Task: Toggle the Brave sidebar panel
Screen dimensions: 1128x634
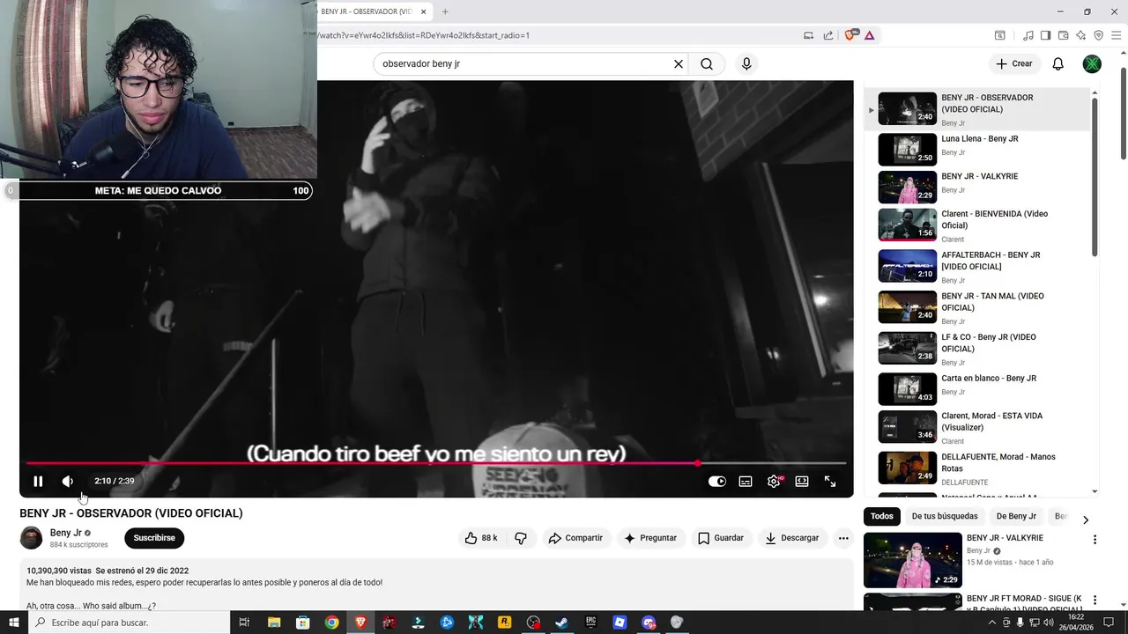Action: click(x=1045, y=35)
